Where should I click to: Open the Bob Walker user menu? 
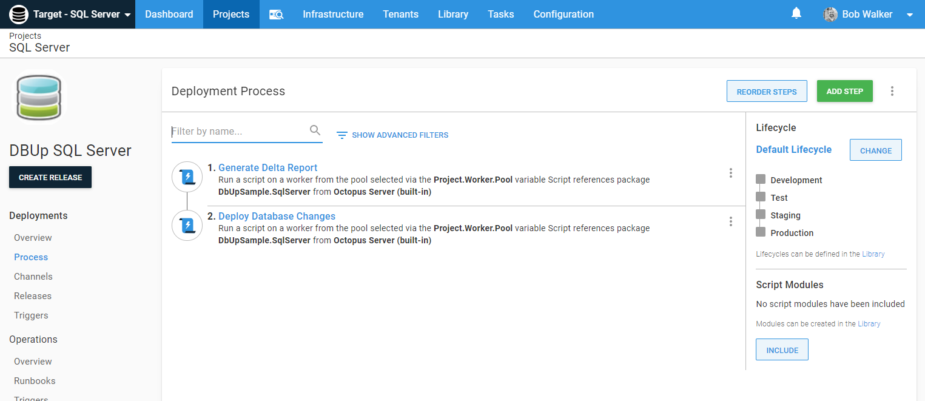(867, 15)
